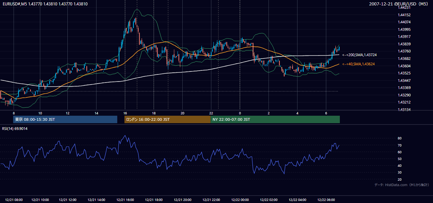
Task: Click price axis value 1.44074
Action: click(x=404, y=22)
